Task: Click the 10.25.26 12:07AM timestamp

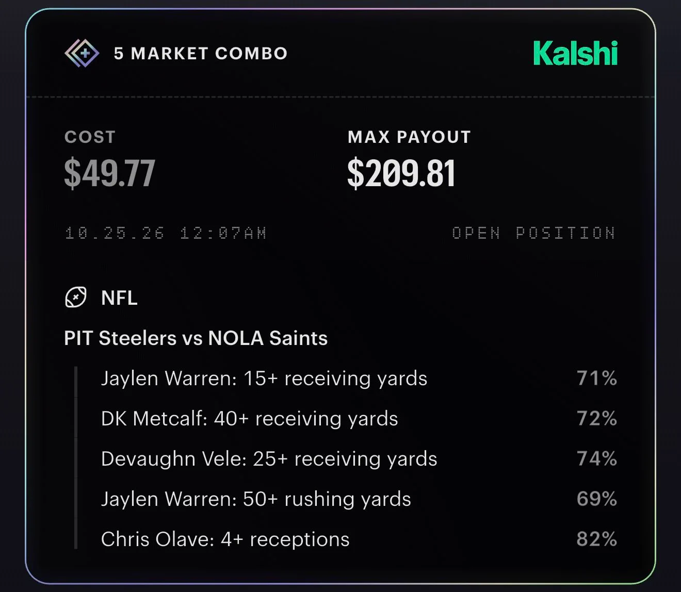Action: [x=166, y=233]
